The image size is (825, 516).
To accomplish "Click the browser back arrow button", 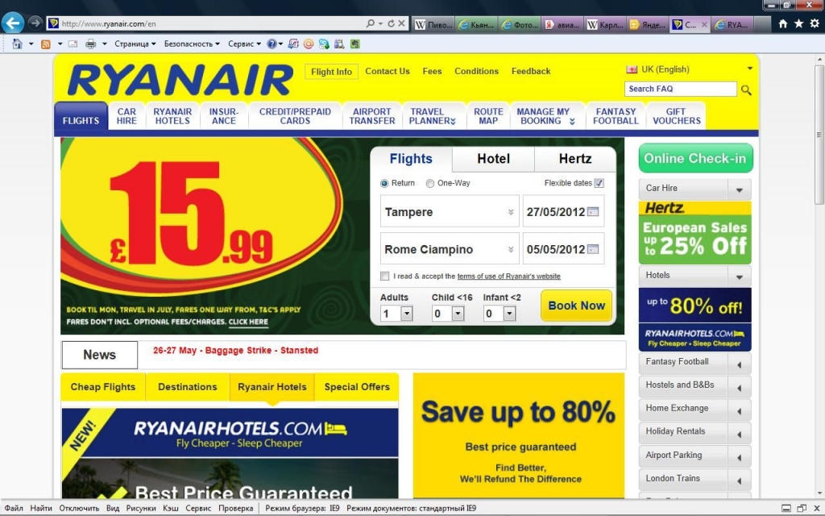I will point(13,23).
